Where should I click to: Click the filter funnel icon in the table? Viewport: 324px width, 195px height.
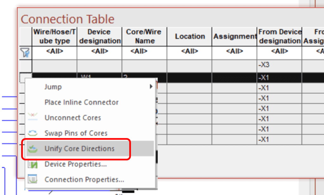tap(25, 53)
